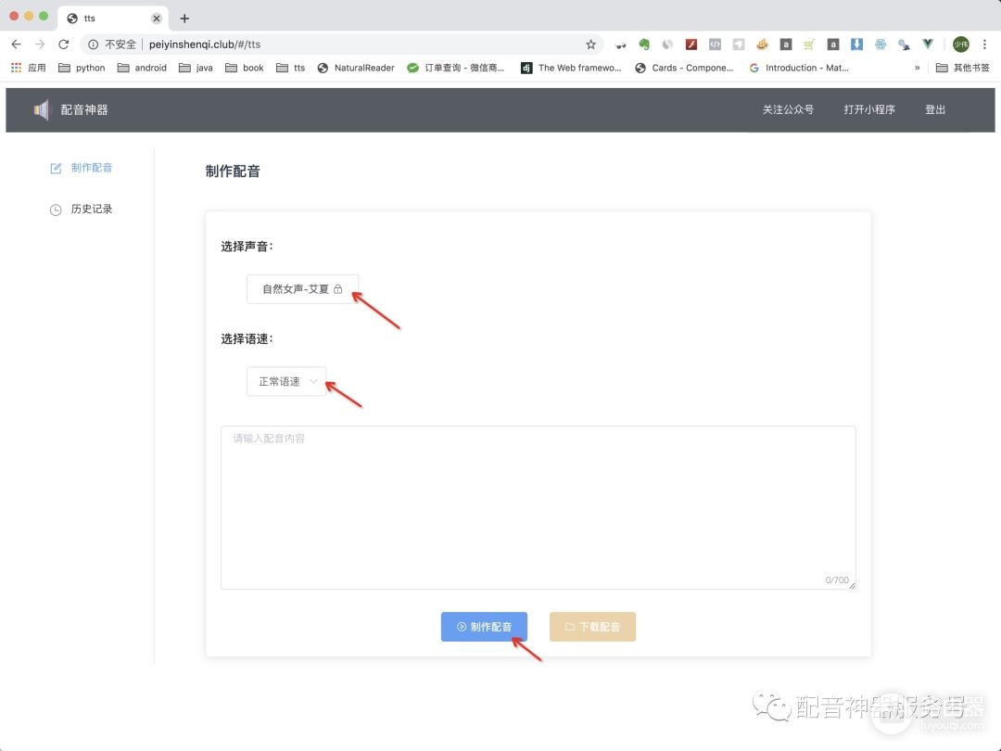
Task: Click the blue download extension icon
Action: coord(856,45)
